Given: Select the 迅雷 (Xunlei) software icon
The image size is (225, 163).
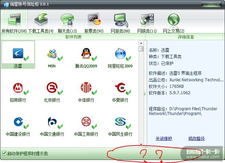Looking at the screenshot, I should tap(18, 53).
